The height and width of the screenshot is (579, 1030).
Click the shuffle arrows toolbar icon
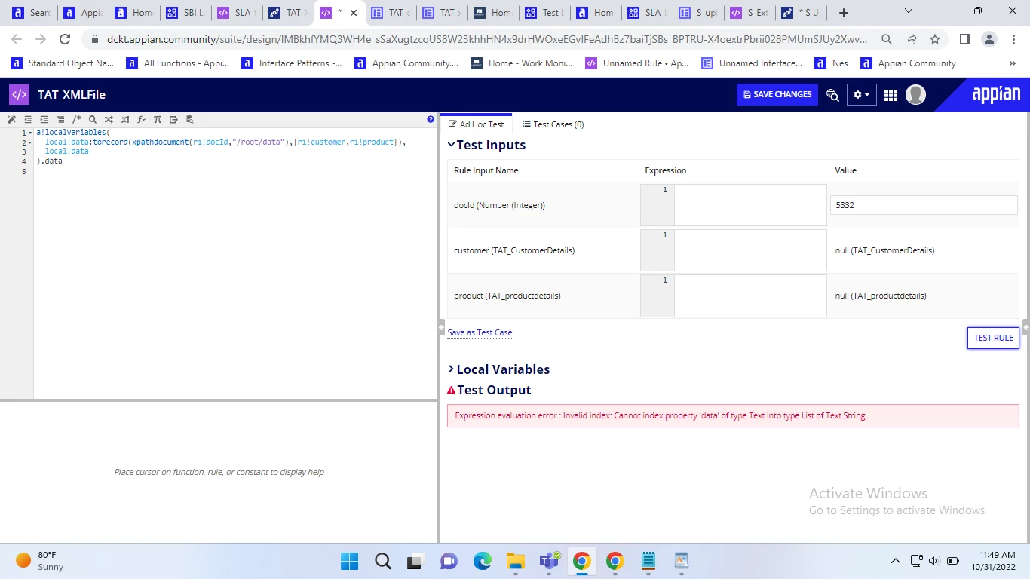pyautogui.click(x=109, y=119)
